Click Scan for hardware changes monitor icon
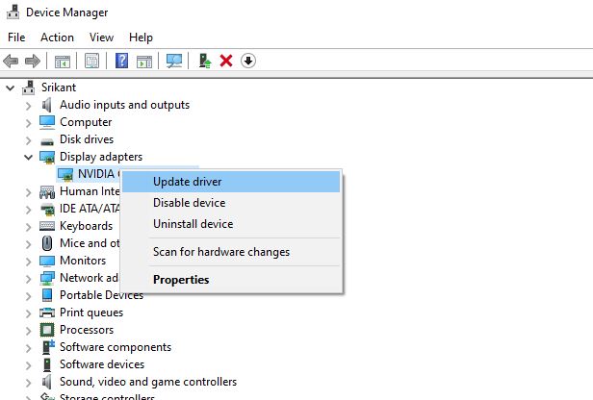Viewport: 593px width, 400px height. pyautogui.click(x=174, y=61)
